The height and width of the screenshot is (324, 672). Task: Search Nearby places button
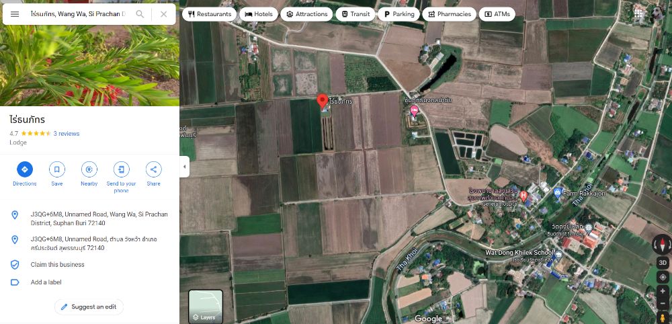click(89, 174)
